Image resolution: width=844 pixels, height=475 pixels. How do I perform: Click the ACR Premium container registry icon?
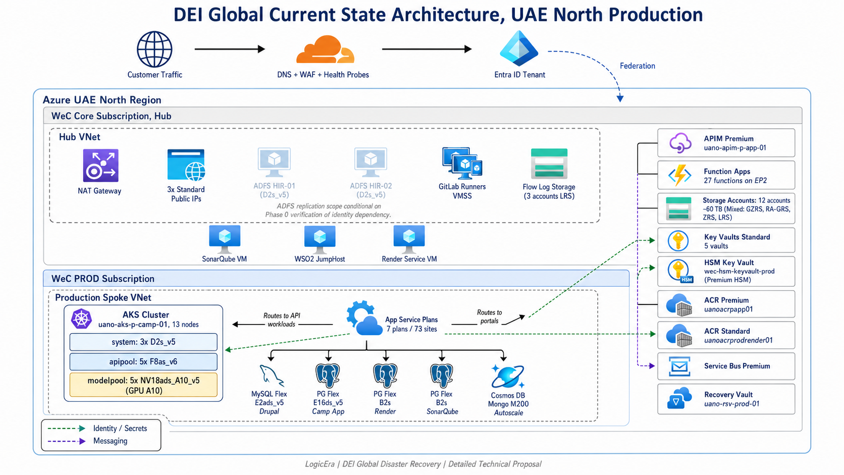679,304
